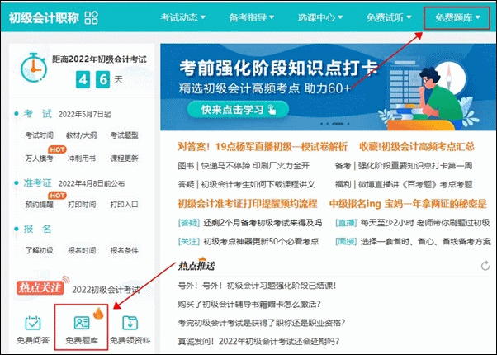Open 答疑 | 初级会计考生如何下载课程讲义
Viewport: 497px width, 355px height.
point(246,184)
